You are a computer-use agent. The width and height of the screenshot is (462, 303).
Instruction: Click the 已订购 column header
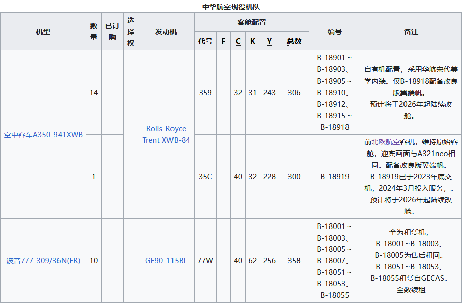112,32
